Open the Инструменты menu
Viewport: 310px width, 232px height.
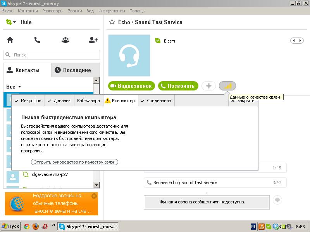pos(112,11)
